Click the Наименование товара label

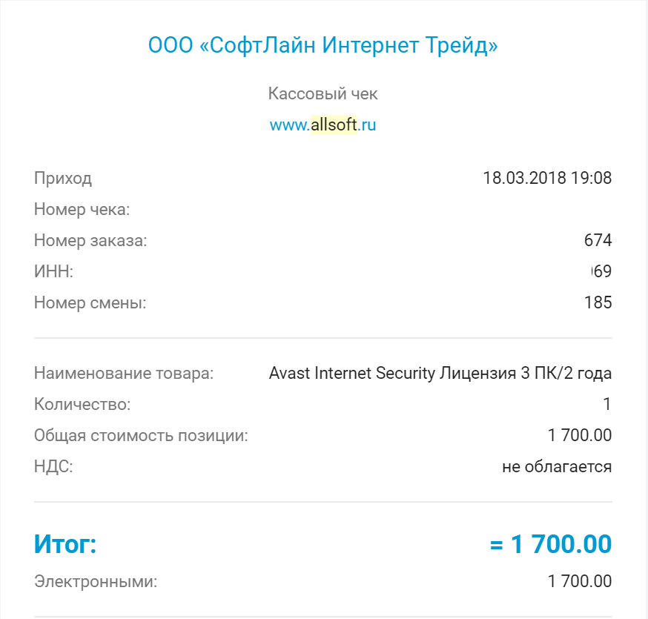[124, 374]
